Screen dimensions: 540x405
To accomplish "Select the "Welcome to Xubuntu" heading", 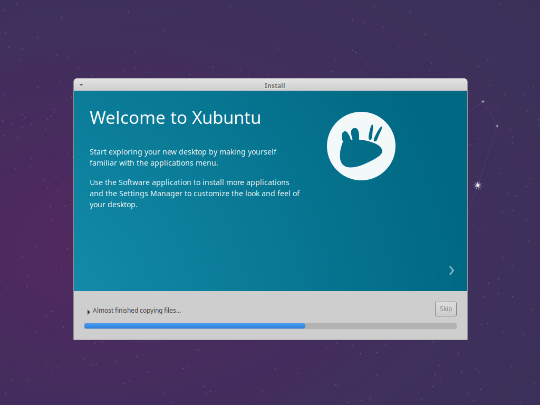I will point(175,118).
